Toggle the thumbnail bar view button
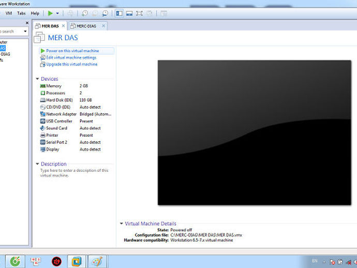 (x=129, y=13)
